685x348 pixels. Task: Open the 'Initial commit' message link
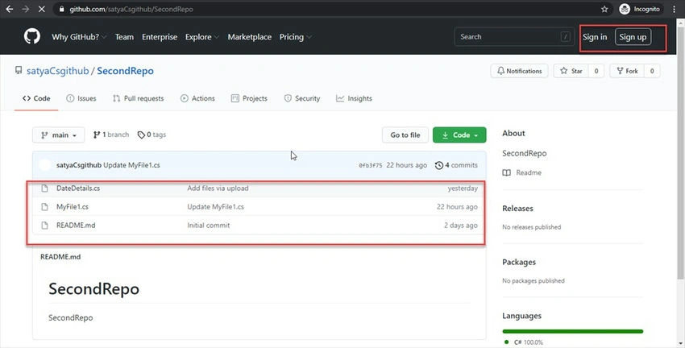[x=209, y=226]
